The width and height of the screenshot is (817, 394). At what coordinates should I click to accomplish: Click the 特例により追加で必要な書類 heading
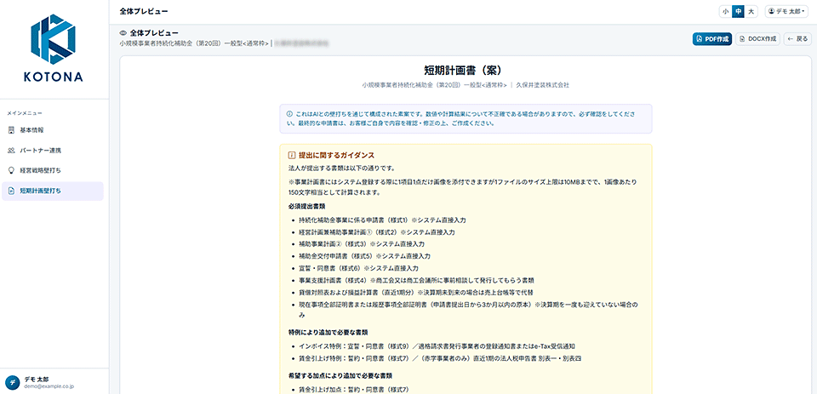click(x=329, y=333)
